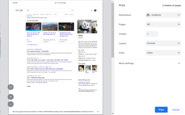Viewport: 185px width, 115px height.
Task: Open the Pages dropdown set to All
Action: pyautogui.click(x=163, y=24)
